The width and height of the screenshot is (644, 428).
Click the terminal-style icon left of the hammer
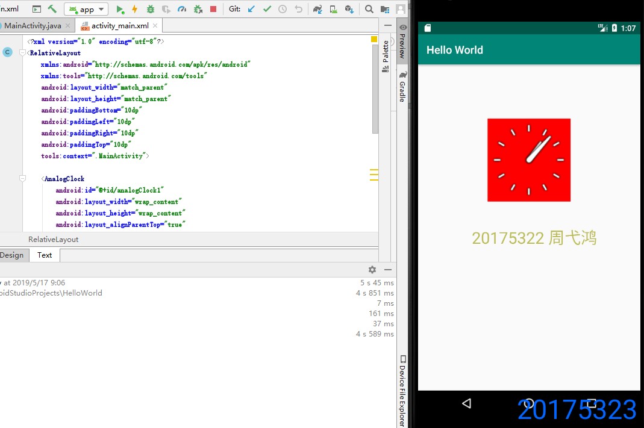(37, 9)
